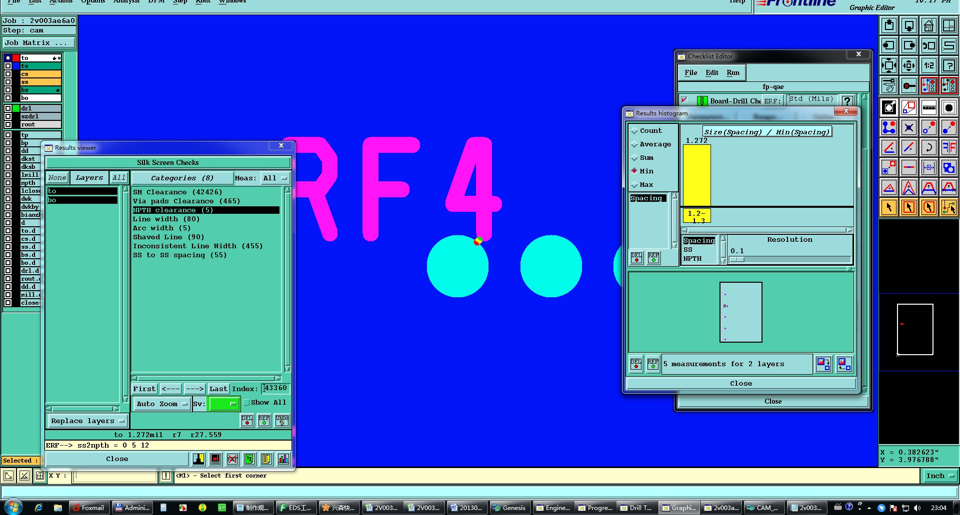
Task: Click the yellow 1.272 histogram bar
Action: pyautogui.click(x=696, y=175)
